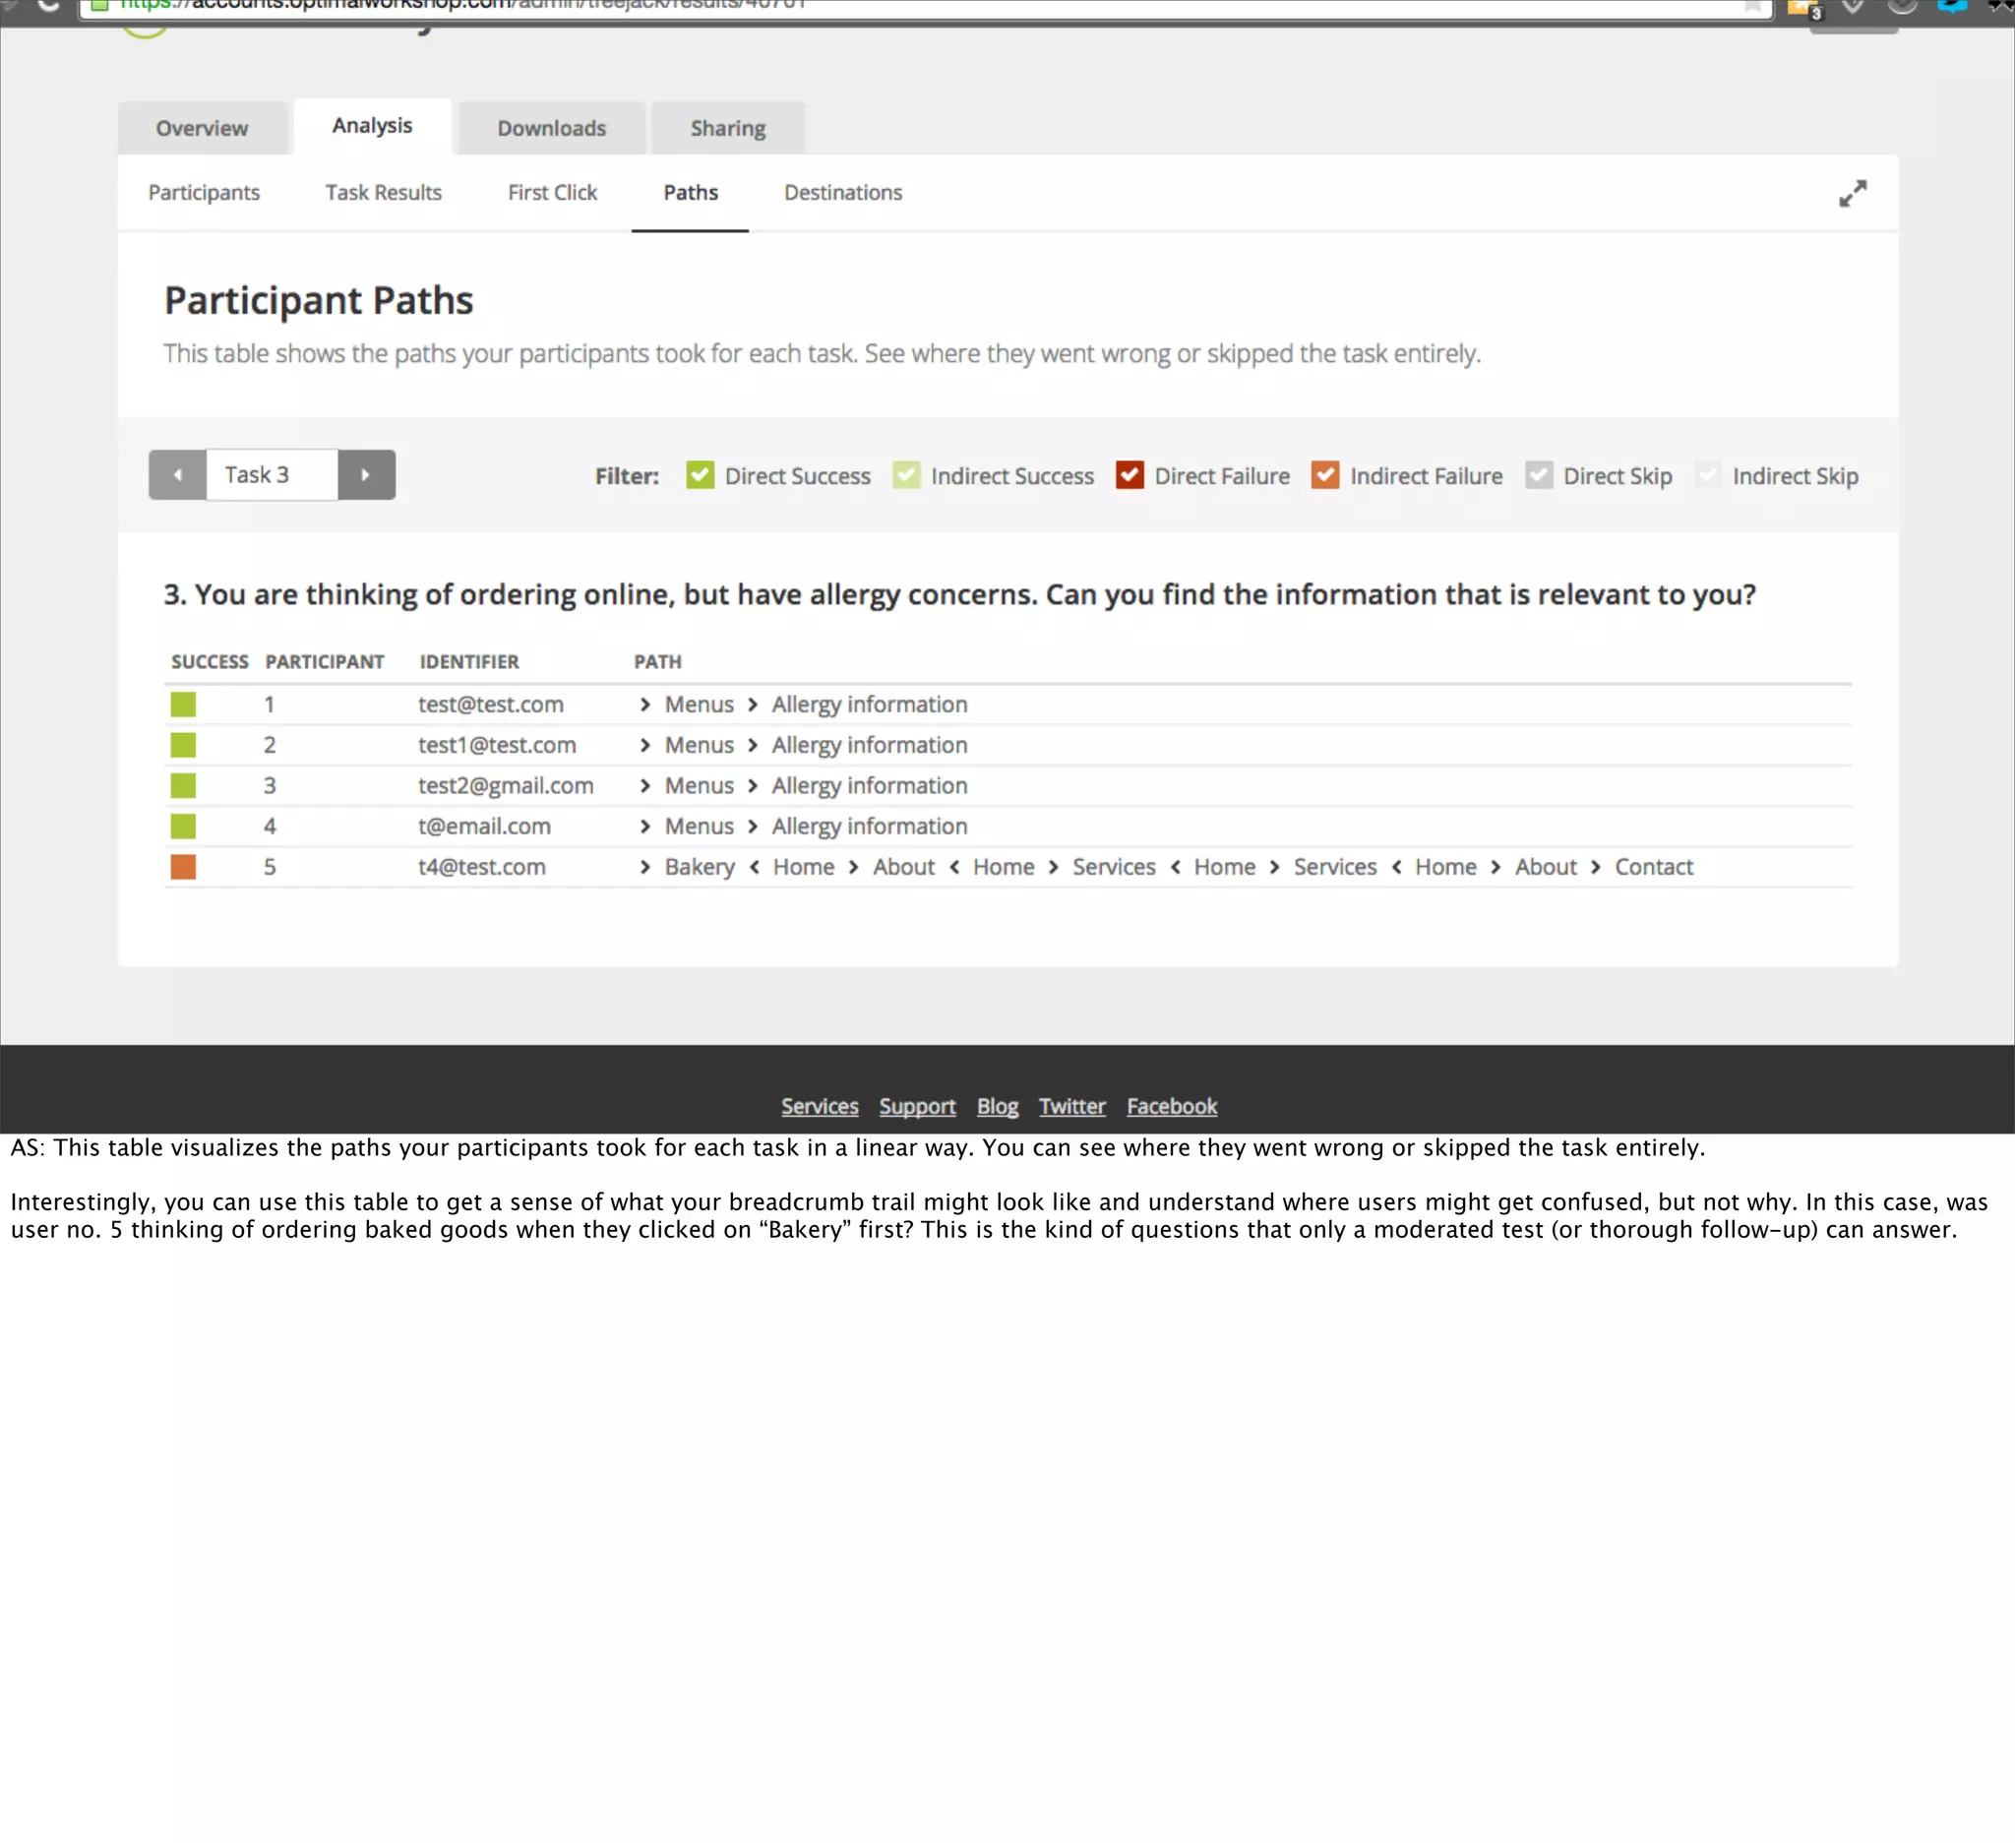2015x1843 pixels.
Task: Click the green success square for participant 1
Action: pyautogui.click(x=183, y=705)
